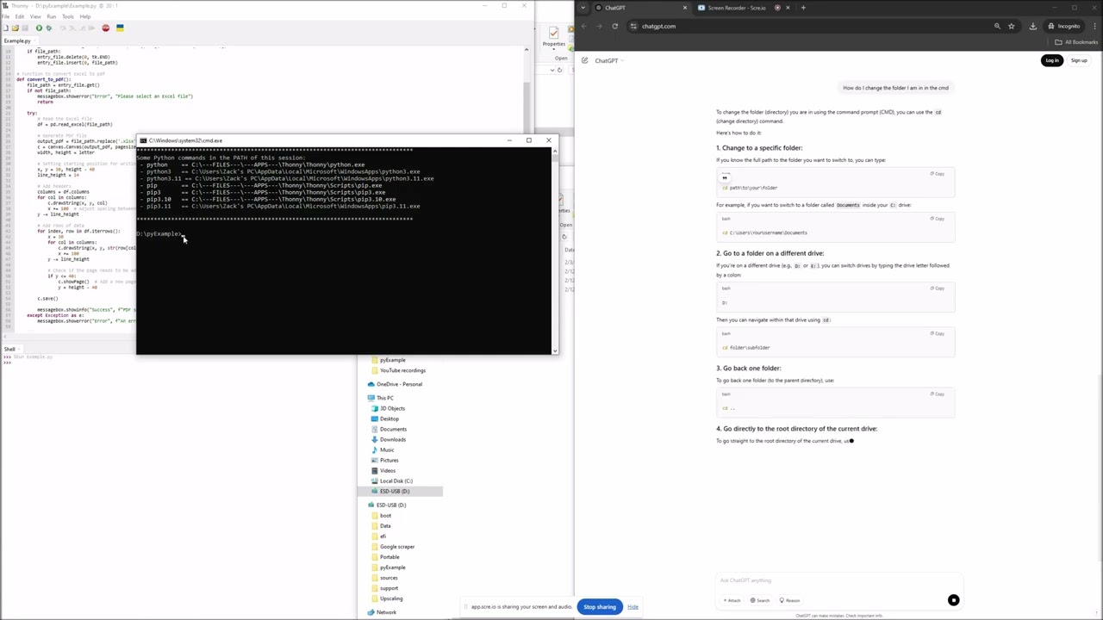Image resolution: width=1103 pixels, height=620 pixels.
Task: Copy the 'cd folder\subfolder' code block
Action: (x=938, y=333)
